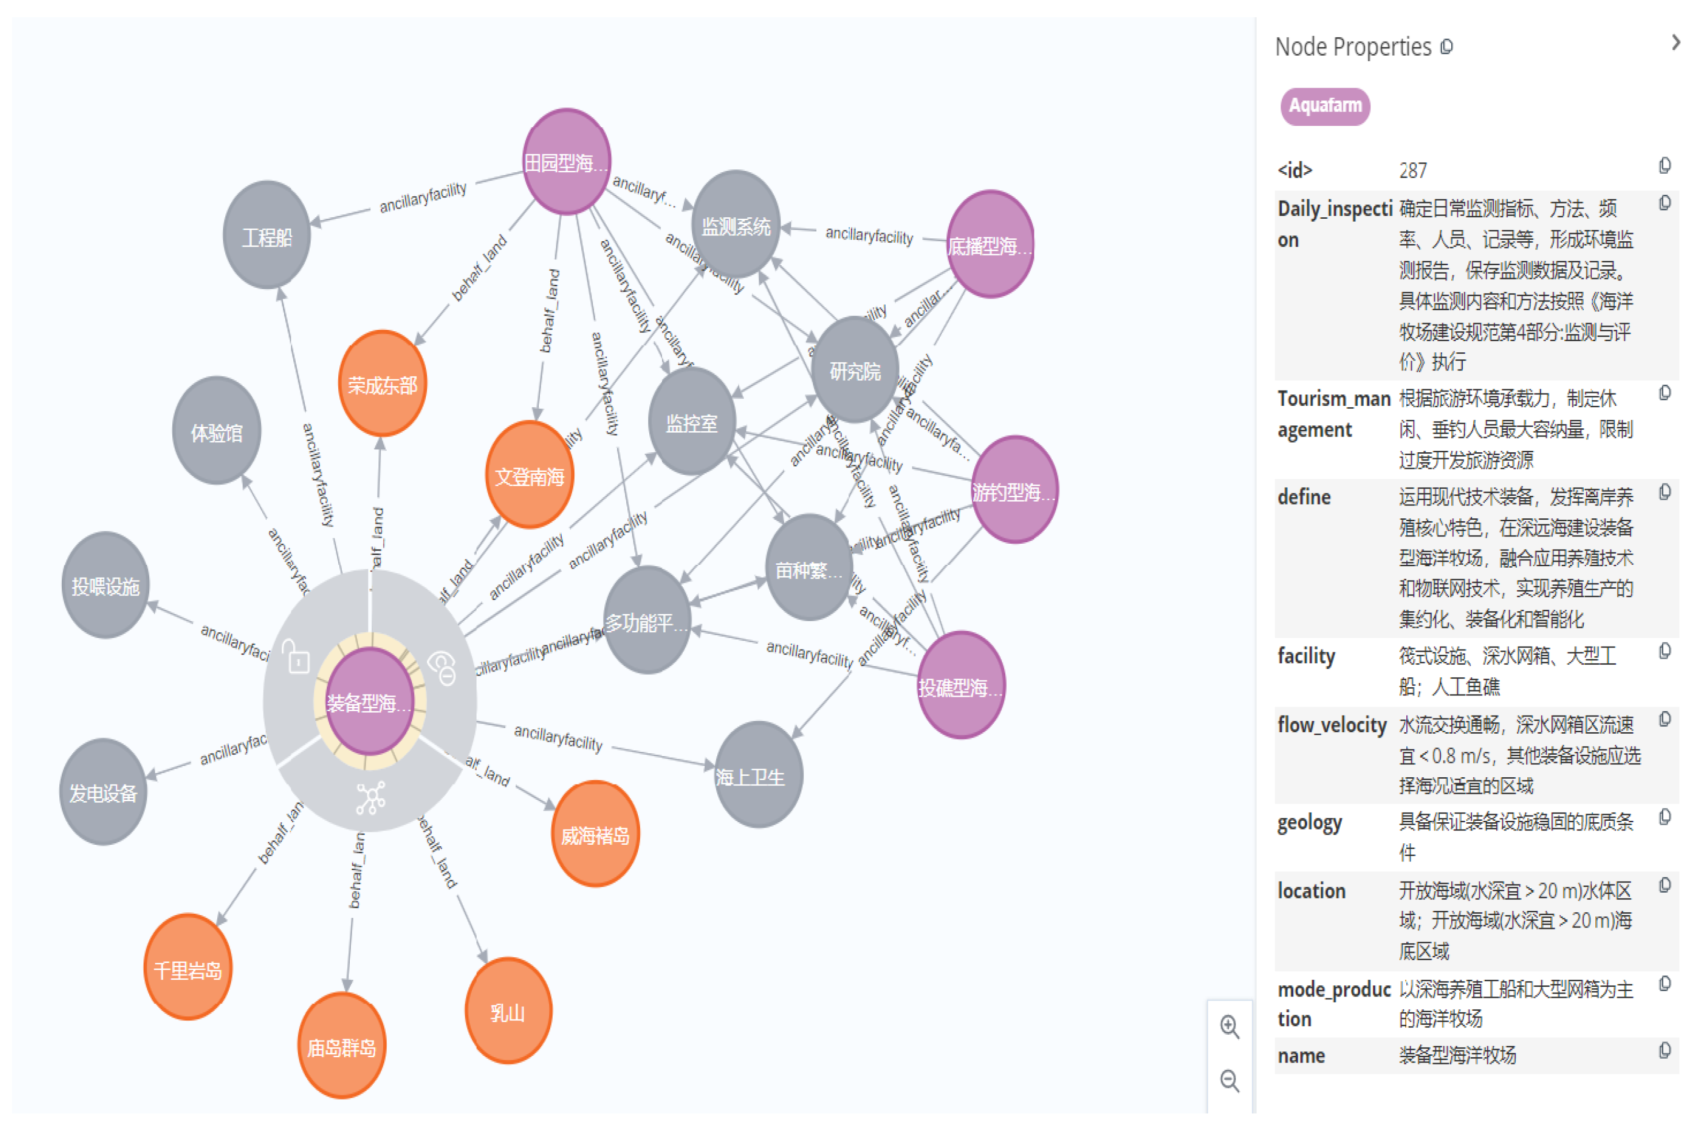This screenshot has width=1690, height=1141.
Task: Select the orange 荣成东部 node
Action: (382, 384)
